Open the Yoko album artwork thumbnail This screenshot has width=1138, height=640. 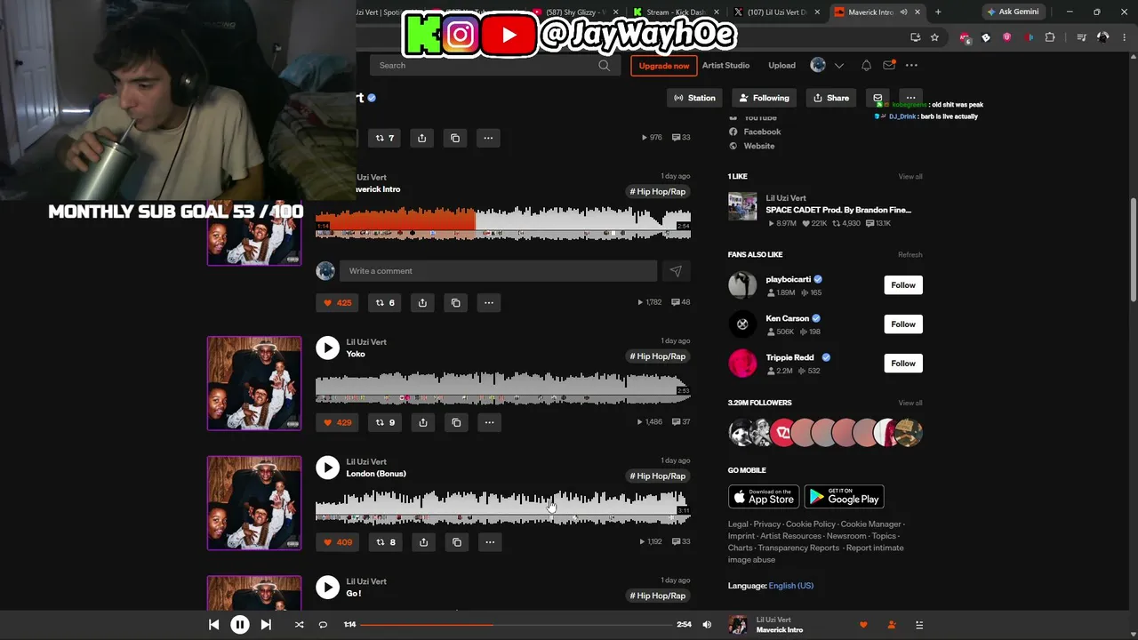click(x=254, y=383)
